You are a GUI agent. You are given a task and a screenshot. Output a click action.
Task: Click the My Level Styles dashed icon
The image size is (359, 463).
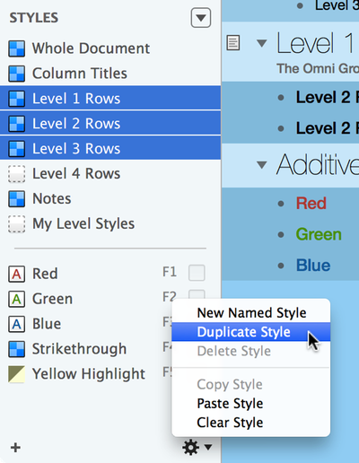17,224
